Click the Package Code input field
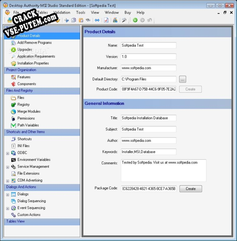 click(x=149, y=189)
